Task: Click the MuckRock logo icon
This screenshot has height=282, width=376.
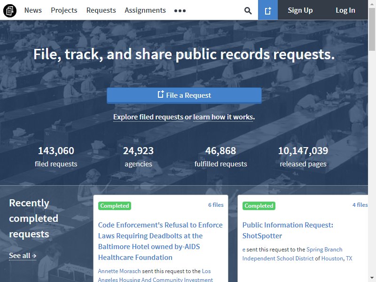Action: (10, 10)
